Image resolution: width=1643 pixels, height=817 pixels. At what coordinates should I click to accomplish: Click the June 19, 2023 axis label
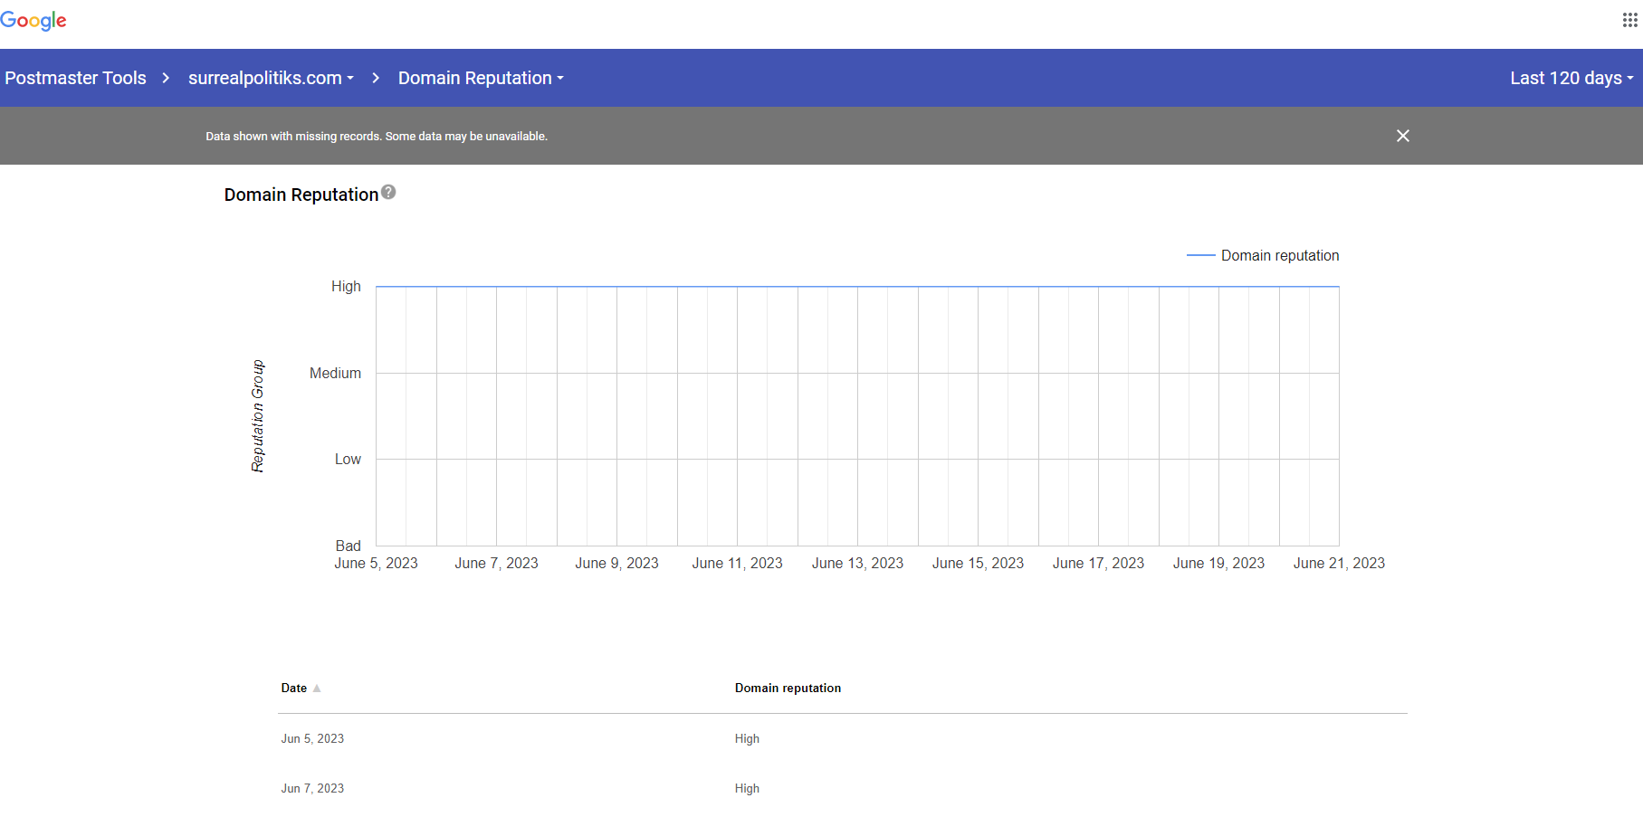tap(1218, 563)
